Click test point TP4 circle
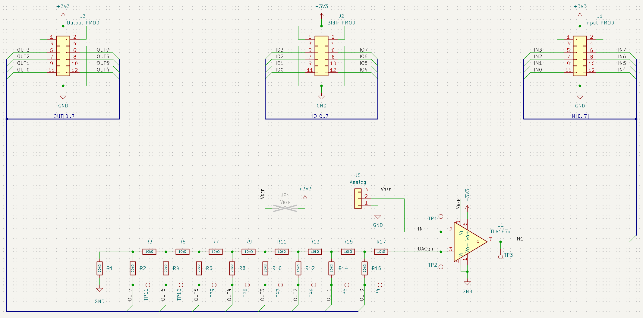 click(380, 285)
